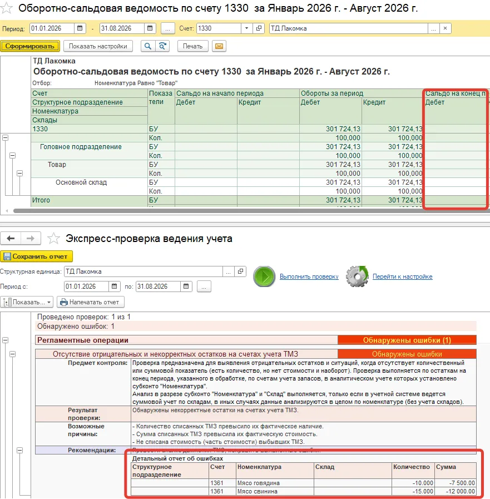Open ellipsis selector for Структурная единица
This screenshot has width=490, height=499.
coord(228,271)
